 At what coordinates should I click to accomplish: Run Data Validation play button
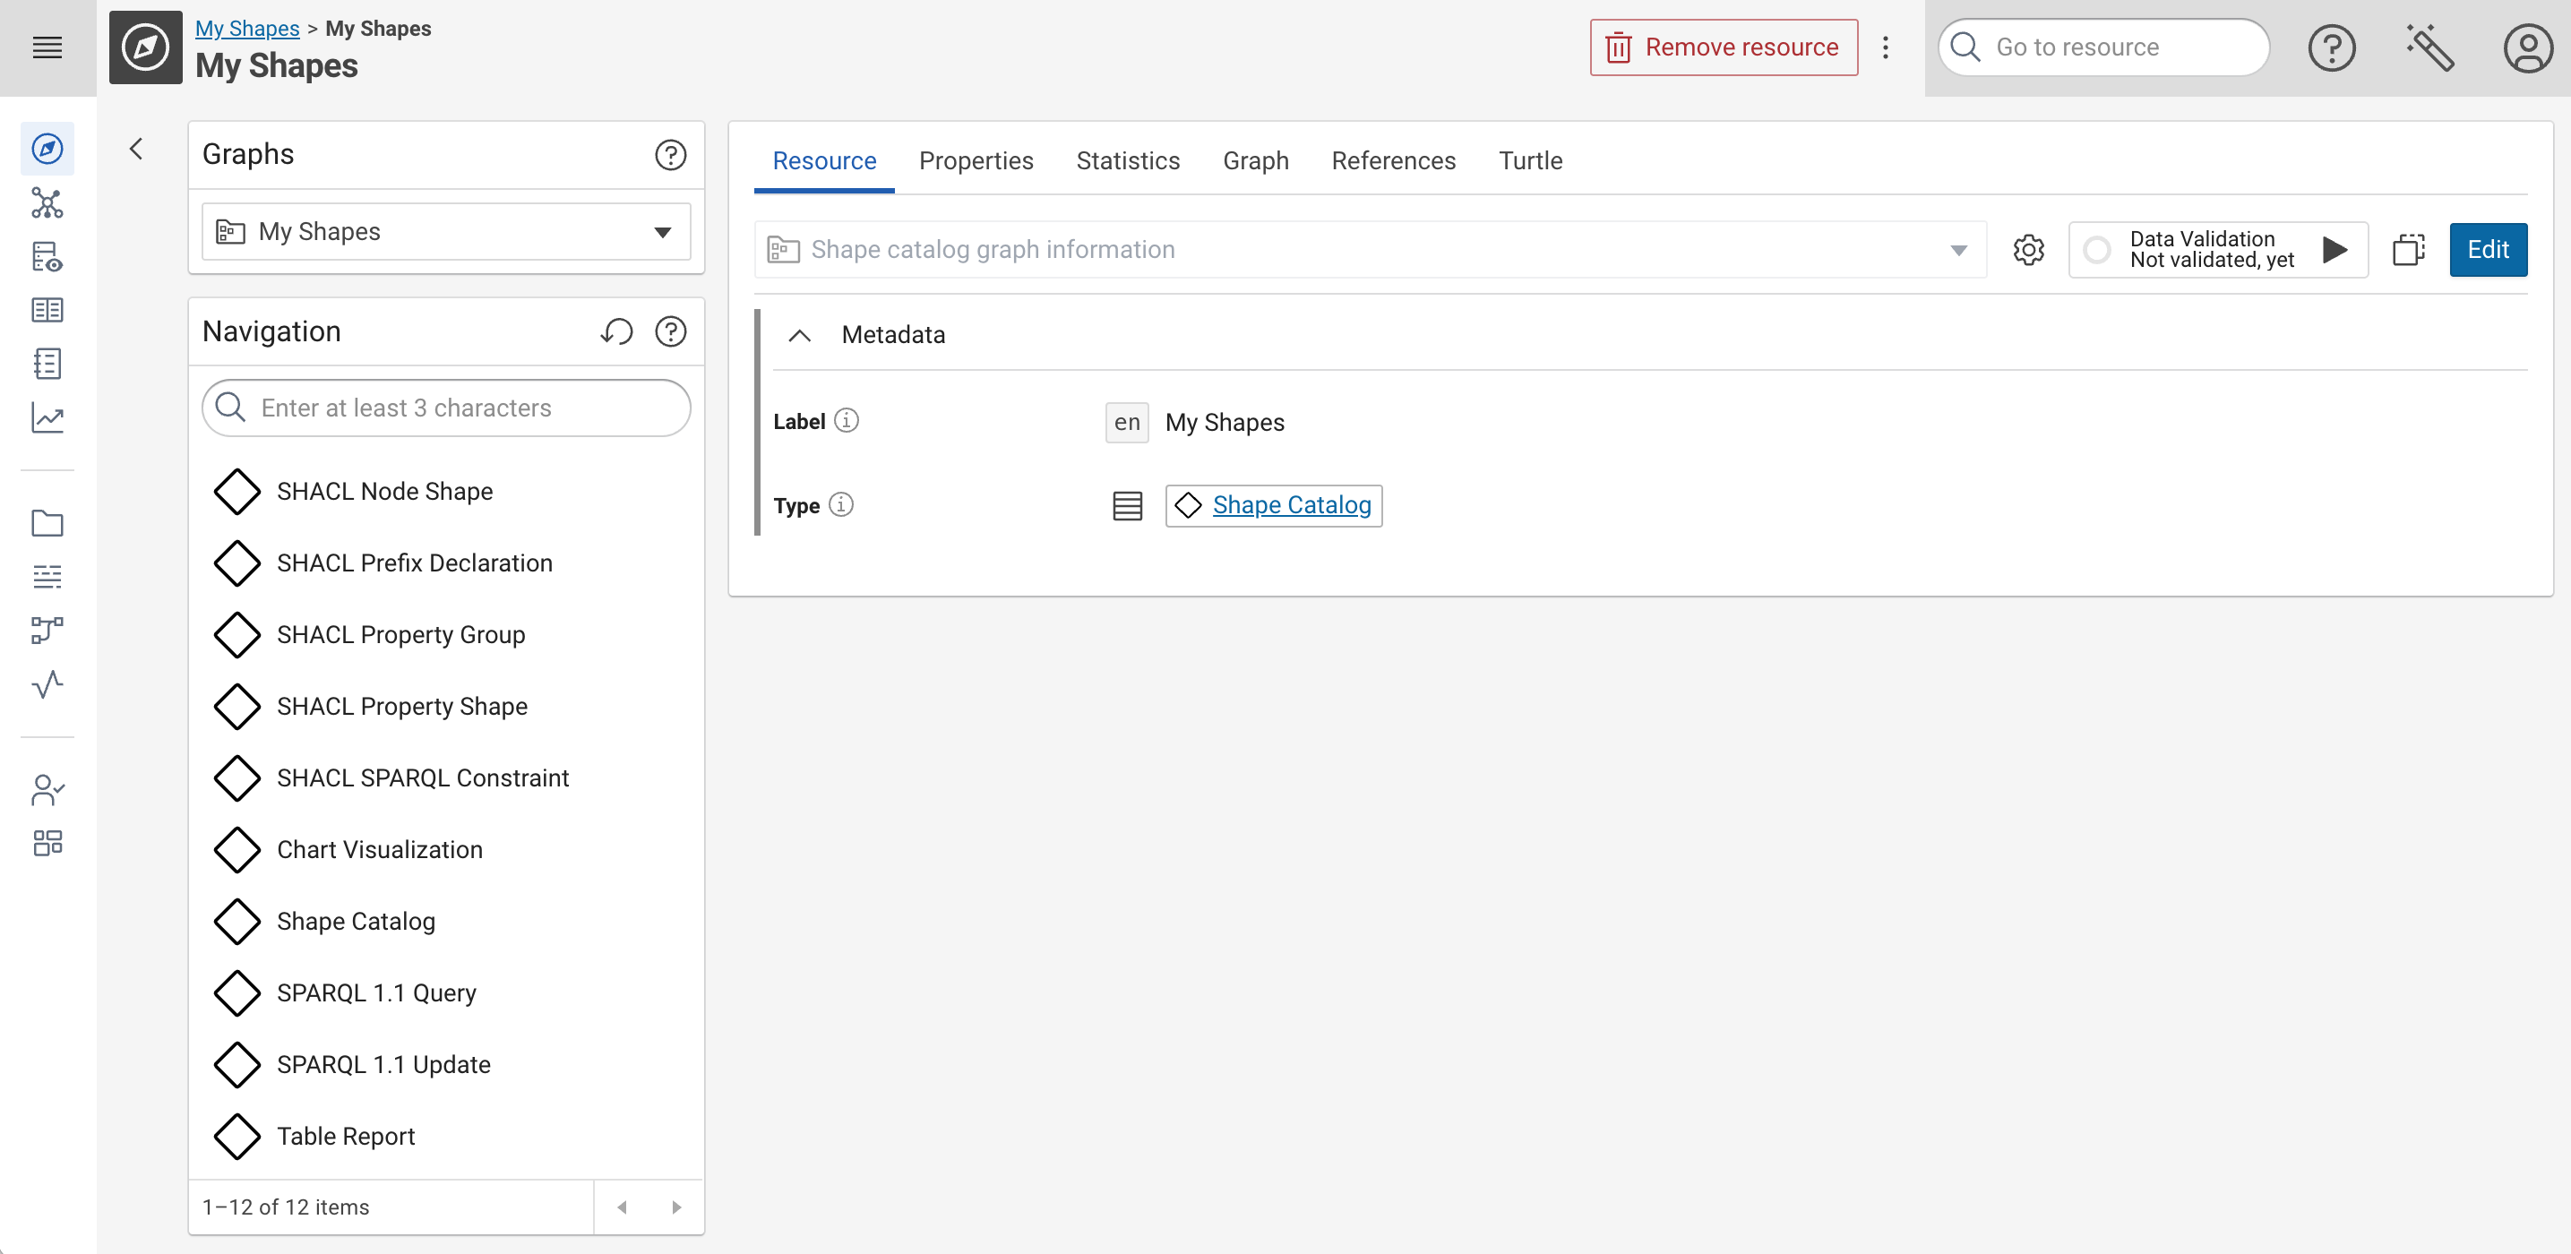coord(2335,249)
